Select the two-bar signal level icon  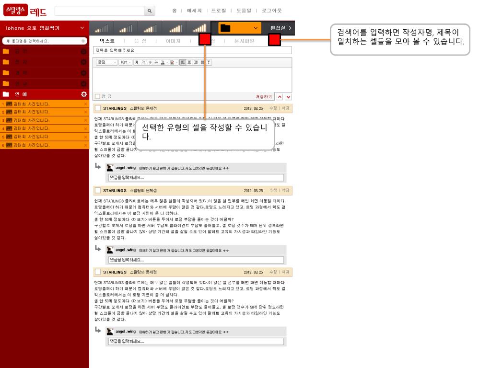126,28
